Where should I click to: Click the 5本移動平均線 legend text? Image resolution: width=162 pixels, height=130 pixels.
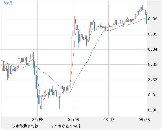click(x=25, y=126)
